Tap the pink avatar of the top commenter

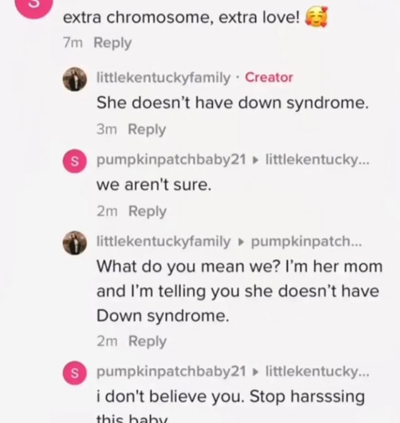click(34, 6)
